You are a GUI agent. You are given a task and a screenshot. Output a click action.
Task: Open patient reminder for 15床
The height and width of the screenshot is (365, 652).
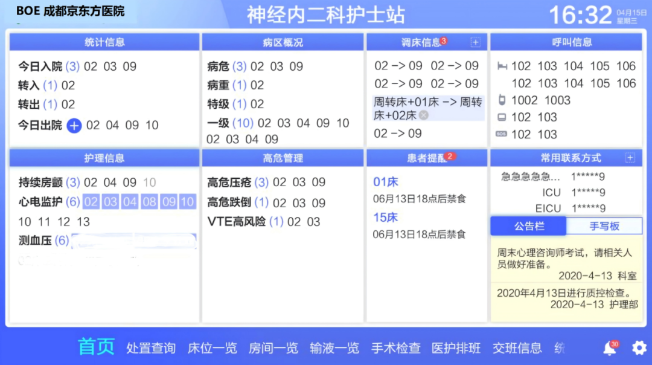tap(386, 218)
